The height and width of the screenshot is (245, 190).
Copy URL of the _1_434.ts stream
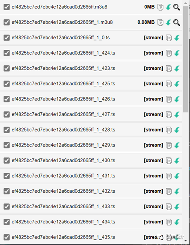(x=169, y=222)
